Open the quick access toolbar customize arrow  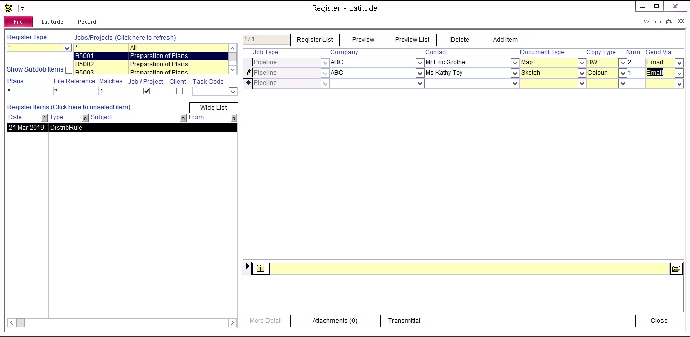coord(22,9)
